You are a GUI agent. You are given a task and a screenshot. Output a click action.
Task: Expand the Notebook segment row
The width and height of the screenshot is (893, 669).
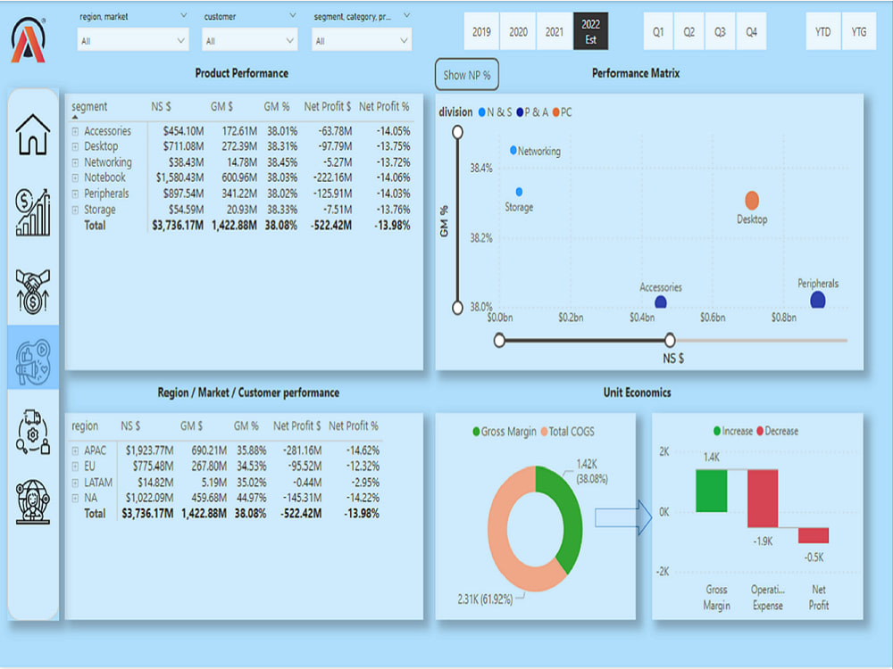(x=75, y=178)
